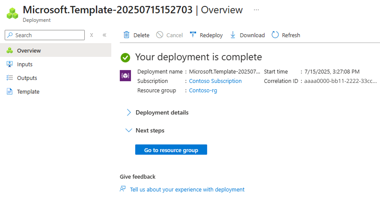Click the feedback person icon
Image resolution: width=380 pixels, height=197 pixels.
coord(123,189)
